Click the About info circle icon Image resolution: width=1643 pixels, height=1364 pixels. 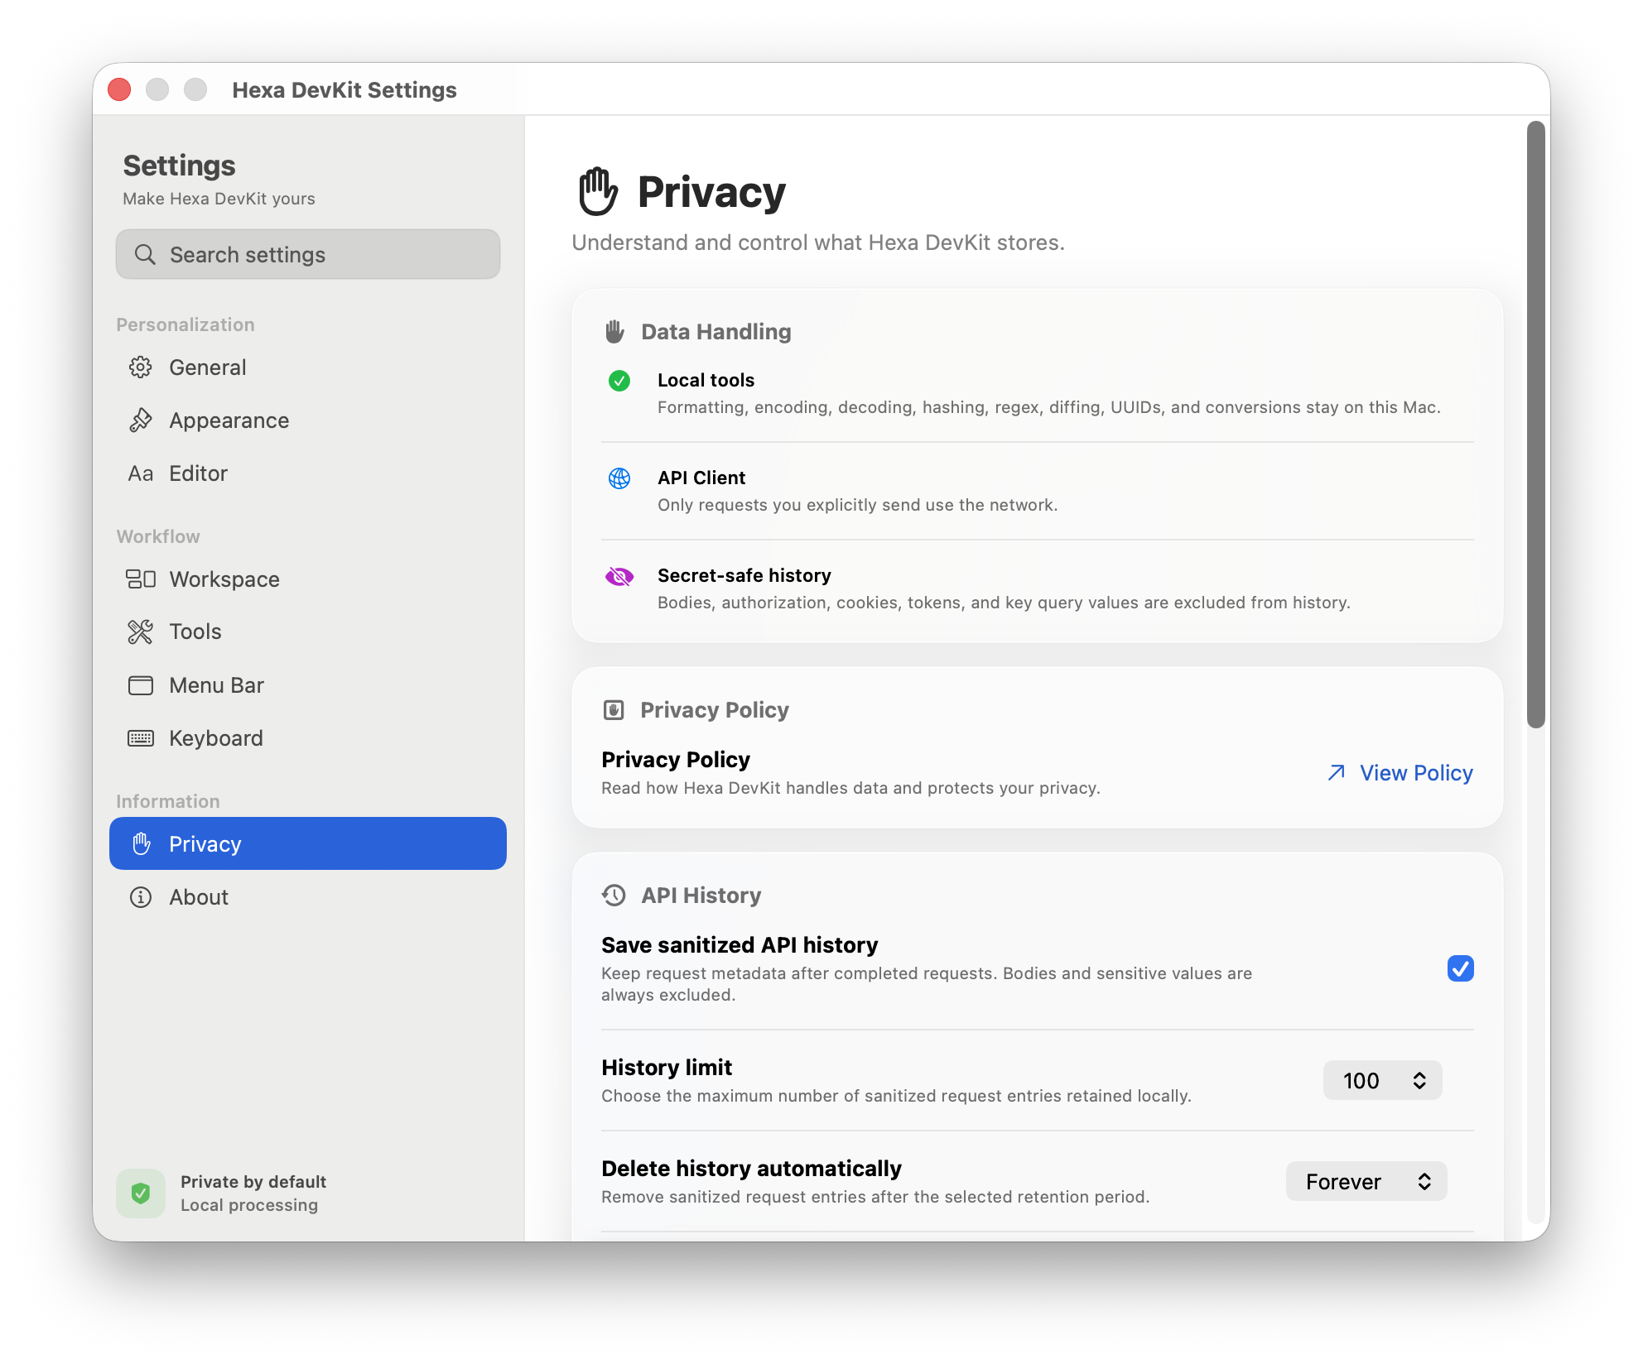[x=141, y=897]
